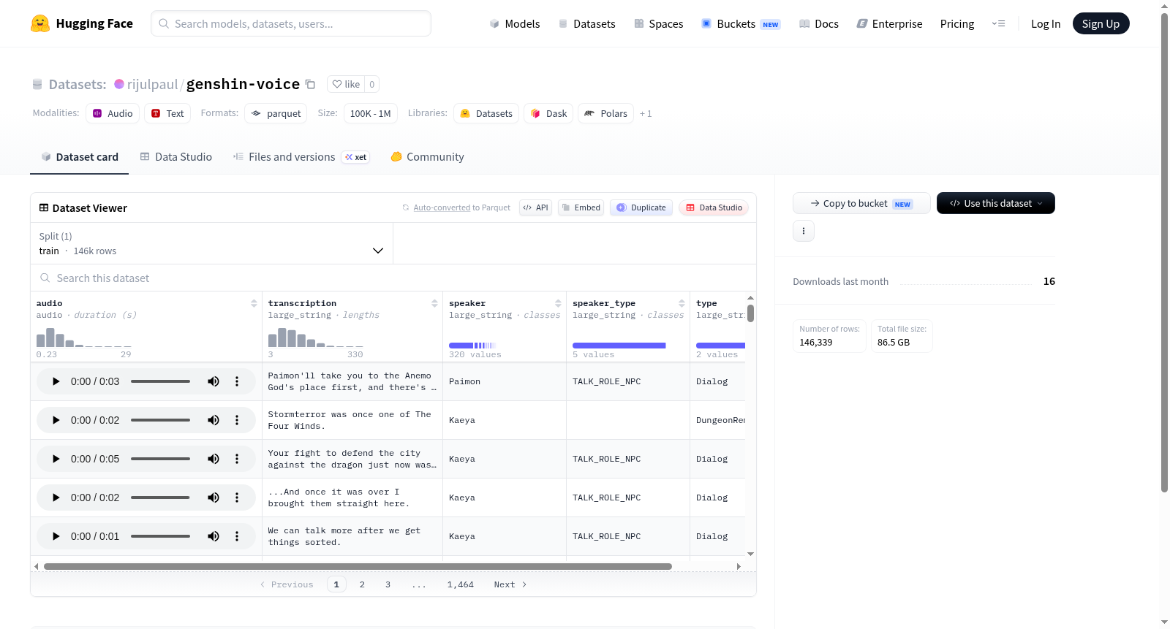Play the Paimon audio clip

[56, 381]
